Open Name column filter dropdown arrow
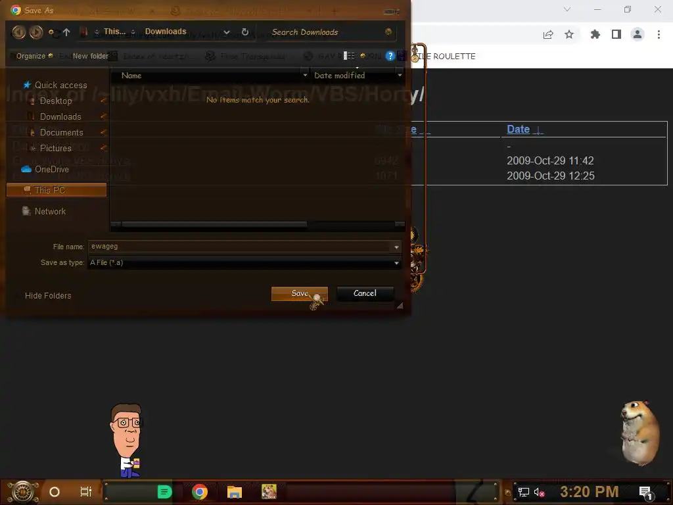Screen dimensions: 673x505 [305, 76]
